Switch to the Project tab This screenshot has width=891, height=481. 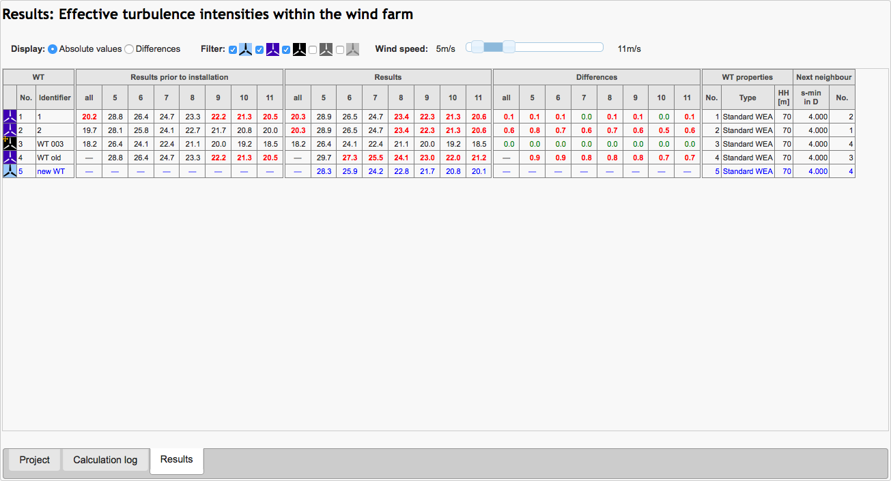(35, 460)
